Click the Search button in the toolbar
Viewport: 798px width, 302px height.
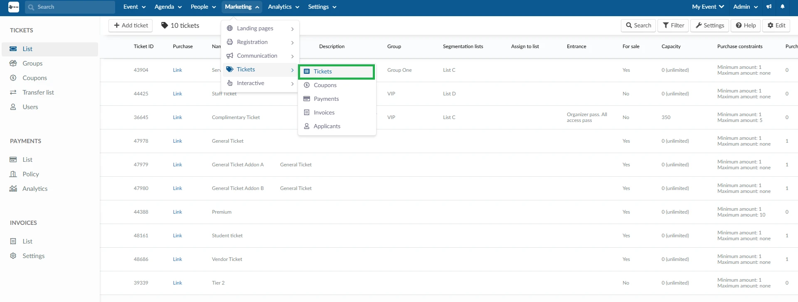[x=638, y=25]
